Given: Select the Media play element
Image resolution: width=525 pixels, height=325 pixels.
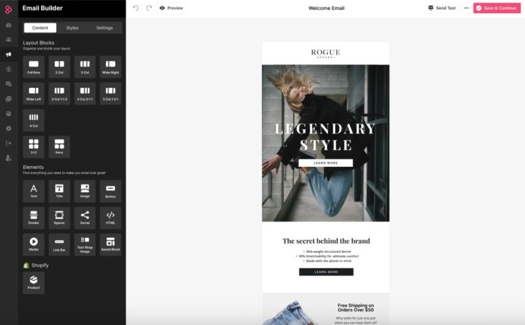Looking at the screenshot, I should coord(33,245).
